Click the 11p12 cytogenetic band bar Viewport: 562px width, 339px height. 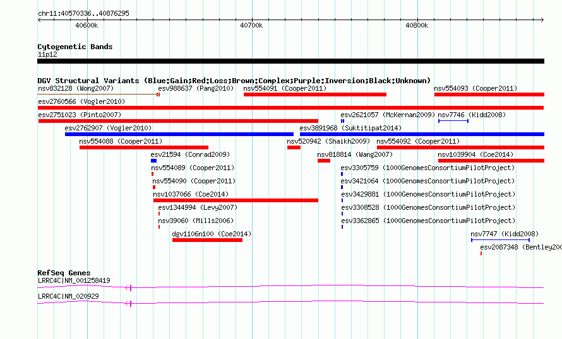(290, 61)
